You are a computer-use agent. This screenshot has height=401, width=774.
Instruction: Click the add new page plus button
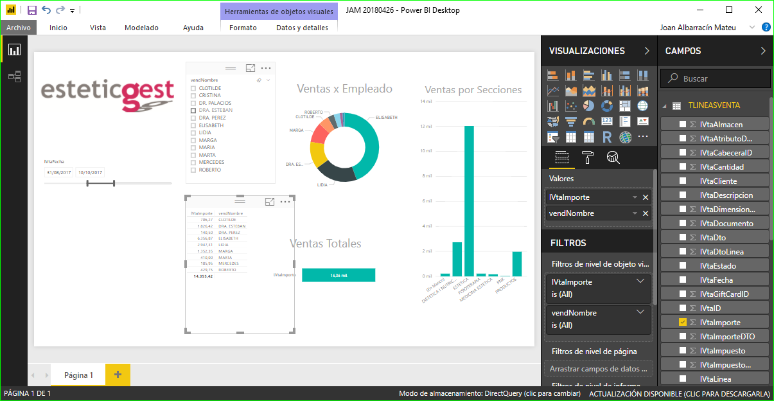118,375
